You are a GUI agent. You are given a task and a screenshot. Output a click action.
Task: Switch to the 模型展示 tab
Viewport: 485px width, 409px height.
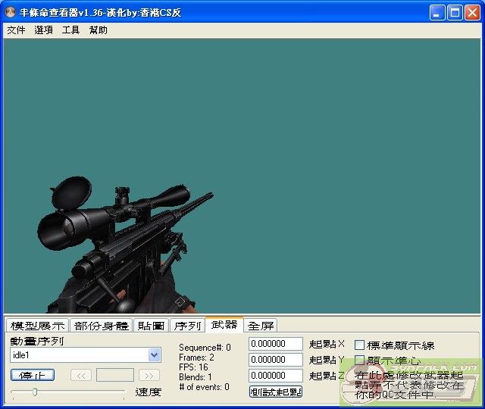point(37,326)
